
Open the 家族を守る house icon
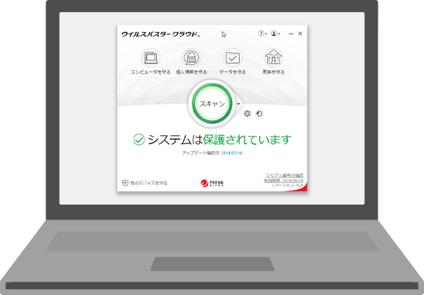(273, 58)
